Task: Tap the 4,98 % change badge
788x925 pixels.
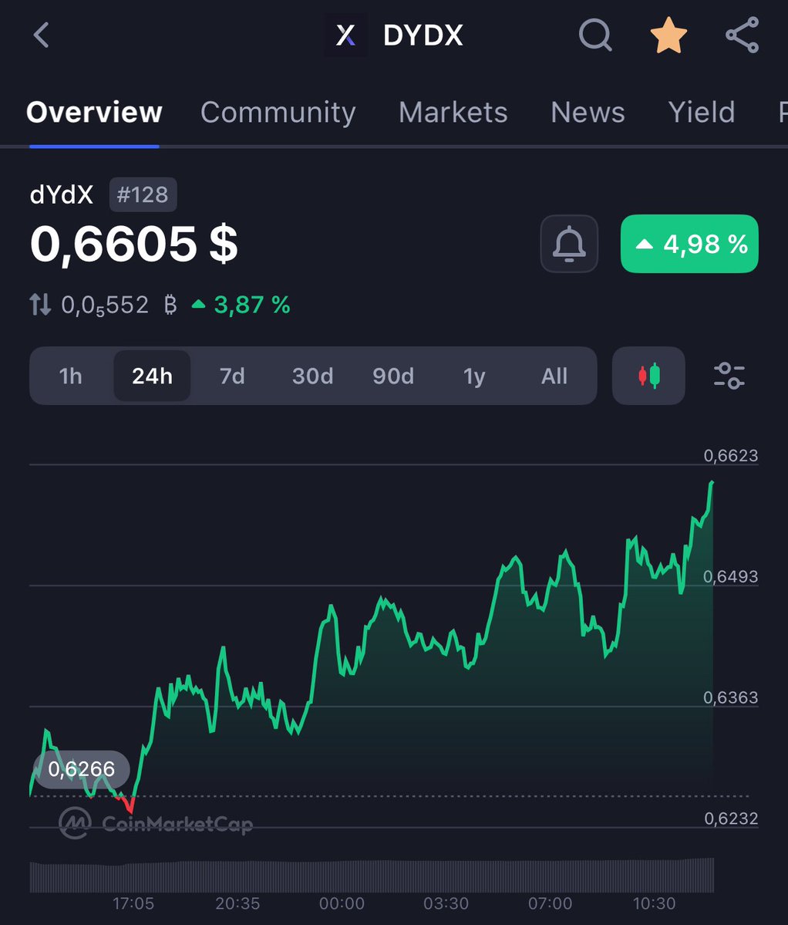Action: click(x=689, y=244)
